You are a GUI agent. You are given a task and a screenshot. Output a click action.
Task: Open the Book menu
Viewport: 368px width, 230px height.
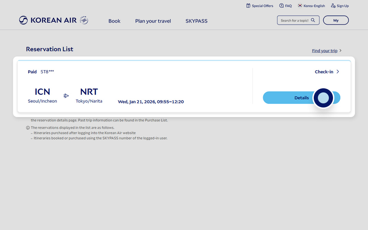pos(114,21)
